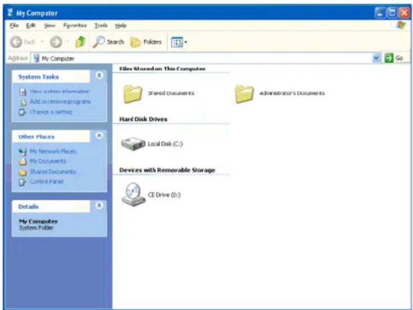Click Change a setting link
Screen dimensions: 413x310
[51, 112]
